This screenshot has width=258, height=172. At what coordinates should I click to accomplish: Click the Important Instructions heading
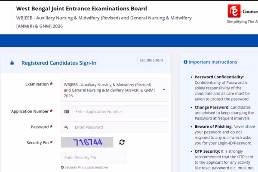[213, 62]
